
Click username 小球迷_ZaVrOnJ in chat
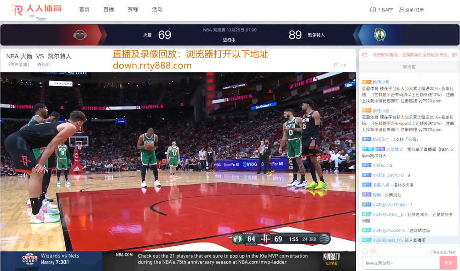pos(388,175)
